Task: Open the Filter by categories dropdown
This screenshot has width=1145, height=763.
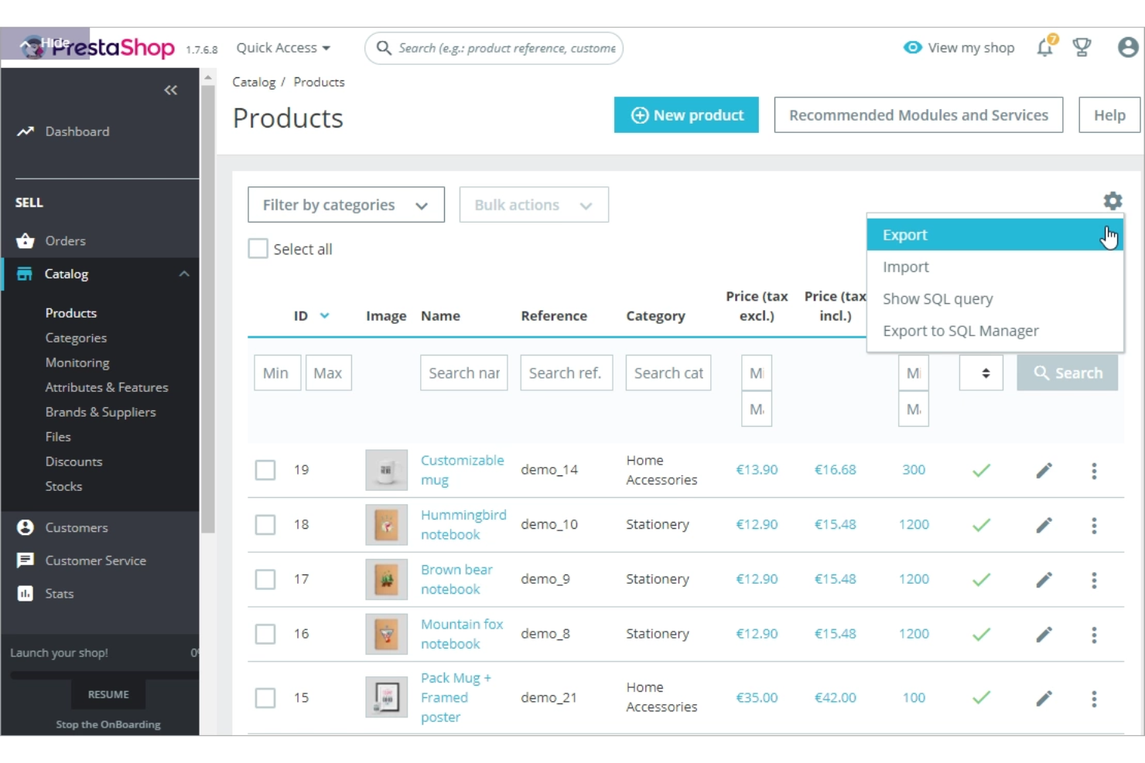Action: click(345, 204)
